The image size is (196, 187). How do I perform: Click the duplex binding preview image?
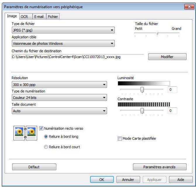point(25,133)
